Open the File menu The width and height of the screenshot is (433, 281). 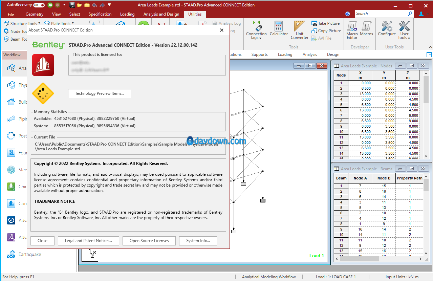(11, 14)
